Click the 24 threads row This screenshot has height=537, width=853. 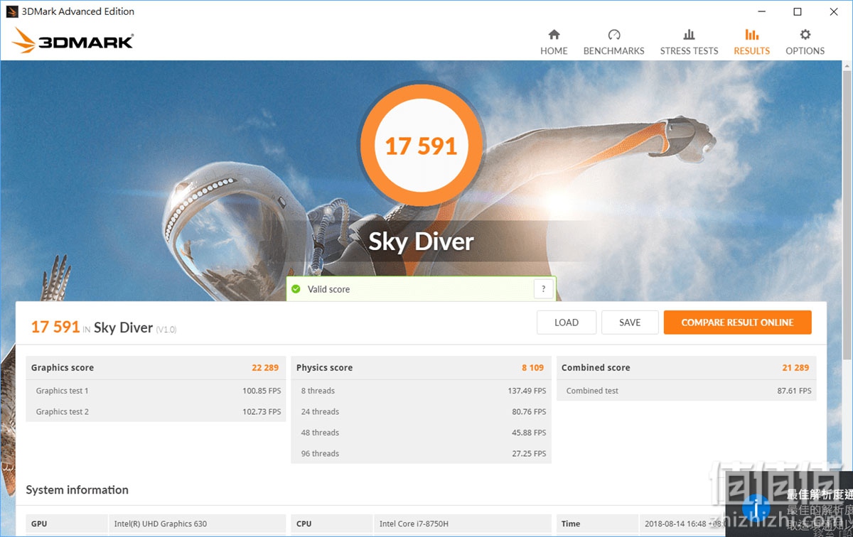coord(421,411)
